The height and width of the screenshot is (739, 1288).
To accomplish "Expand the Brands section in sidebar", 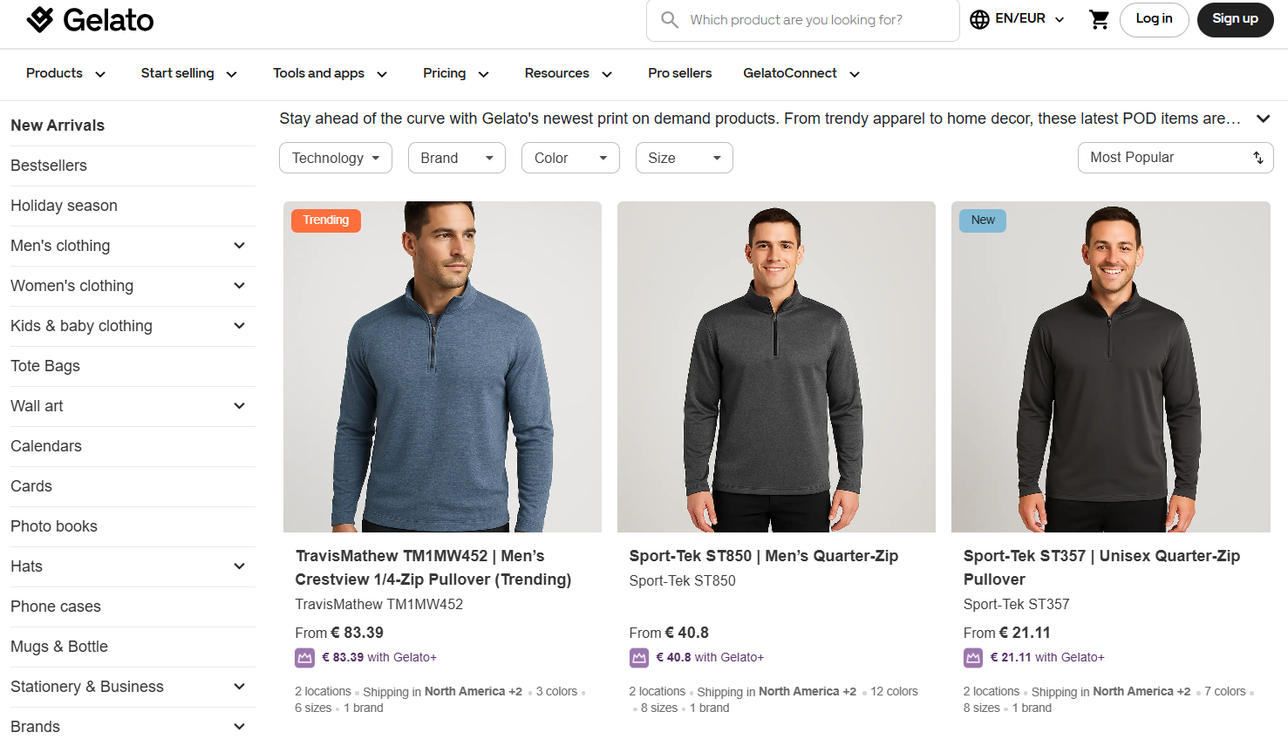I will (x=239, y=725).
